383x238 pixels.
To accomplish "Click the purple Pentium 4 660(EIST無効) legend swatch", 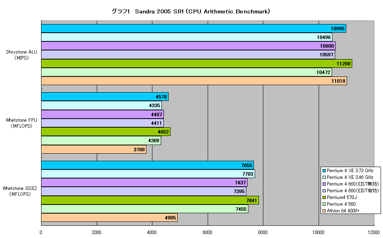I will point(324,184).
